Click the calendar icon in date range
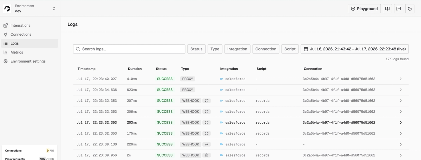Screen dimensions: 421x160 tap(306, 49)
